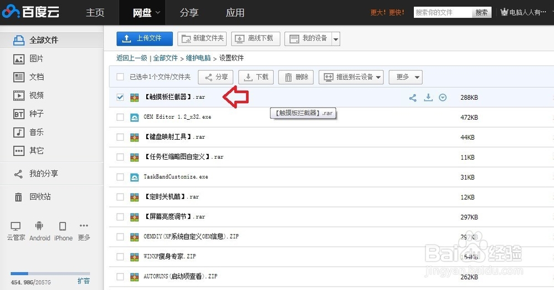554x290 pixels.
Task: Switch to the 分享 tab
Action: pyautogui.click(x=189, y=13)
